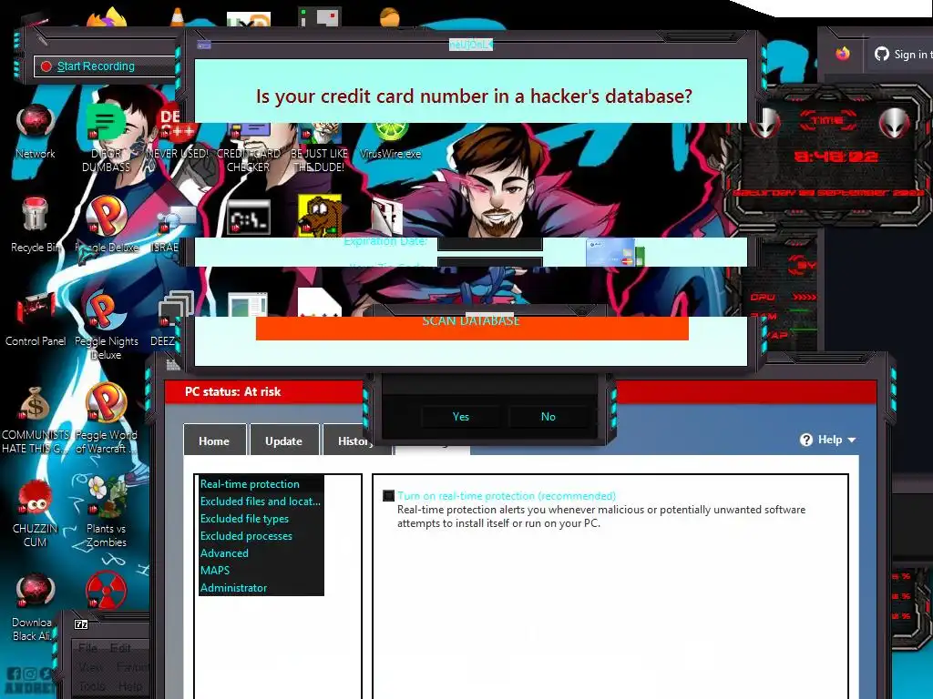Click the credit card image in the scam form

coord(615,253)
